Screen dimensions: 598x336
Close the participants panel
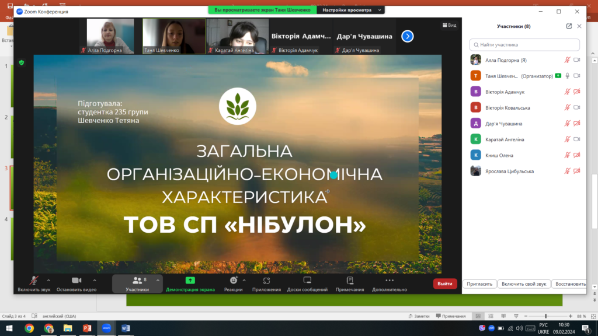click(x=579, y=26)
